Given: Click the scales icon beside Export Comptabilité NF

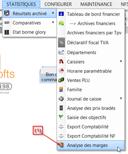Looking at the screenshot, I should point(61,136).
